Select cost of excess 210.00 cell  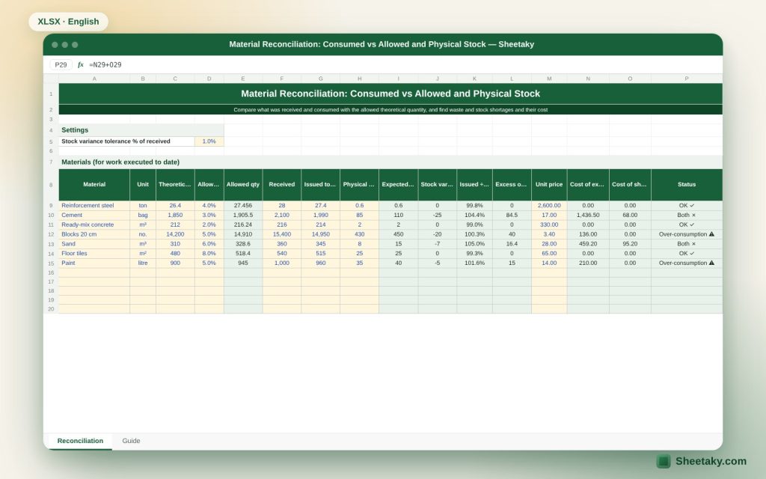pyautogui.click(x=588, y=263)
